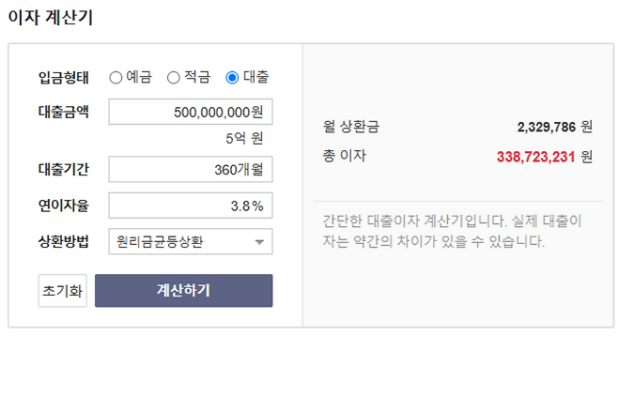
Task: Click the loan calculator disclaimer note
Action: click(452, 232)
